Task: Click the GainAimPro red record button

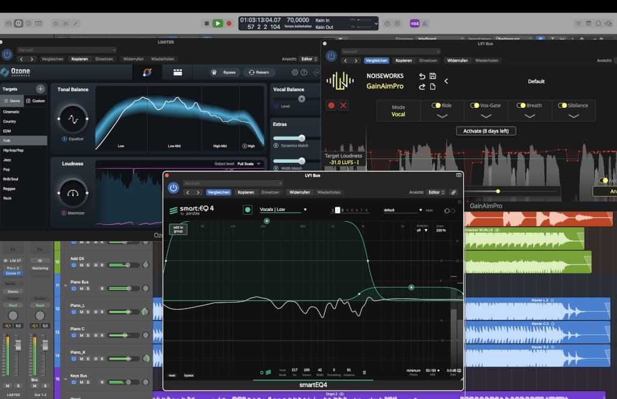Action: 331,105
